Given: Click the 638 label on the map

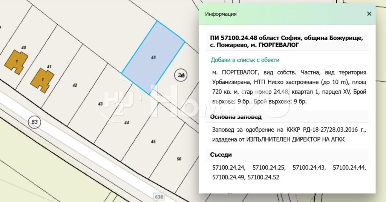Looking at the screenshot, I should pos(159,197).
